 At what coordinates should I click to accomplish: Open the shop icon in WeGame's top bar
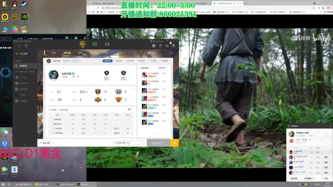coord(95,44)
